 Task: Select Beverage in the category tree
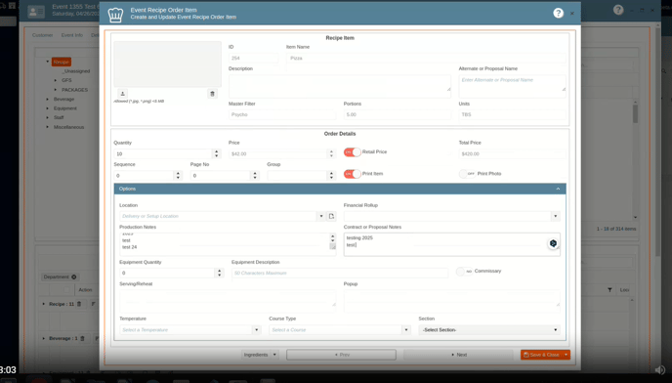63,99
